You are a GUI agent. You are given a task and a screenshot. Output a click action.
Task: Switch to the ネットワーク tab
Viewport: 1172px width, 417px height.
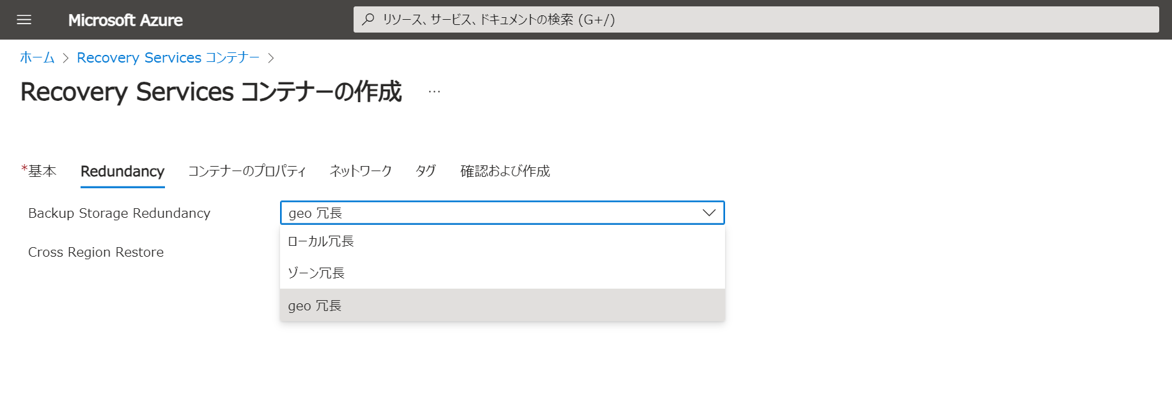[361, 171]
